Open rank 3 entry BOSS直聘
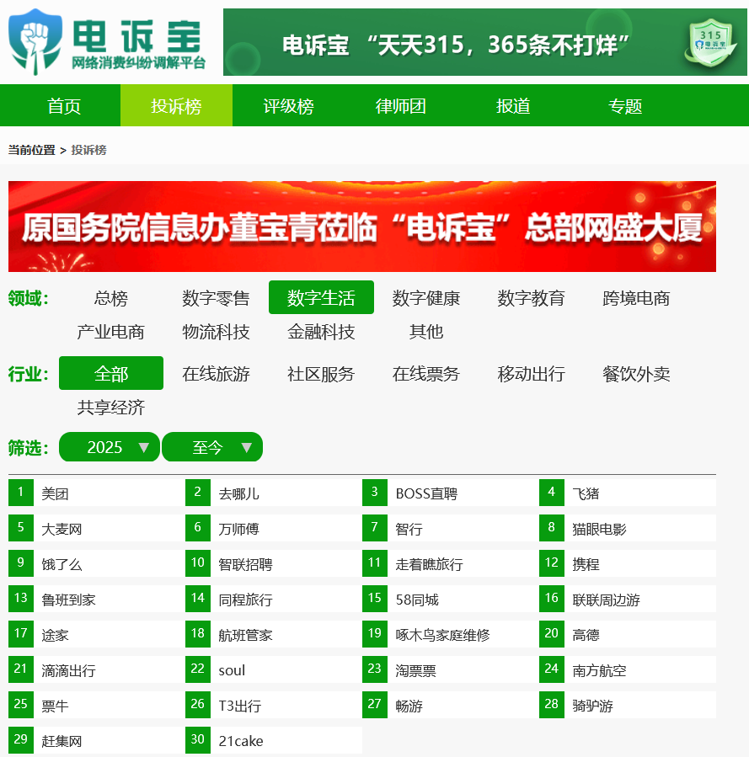This screenshot has height=757, width=749. (451, 493)
